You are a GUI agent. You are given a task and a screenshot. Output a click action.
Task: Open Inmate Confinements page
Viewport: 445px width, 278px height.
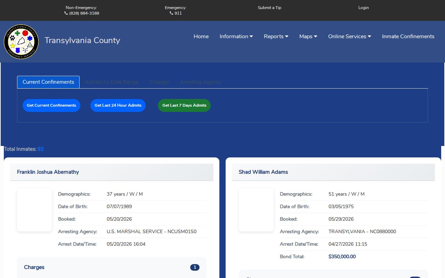coord(408,36)
